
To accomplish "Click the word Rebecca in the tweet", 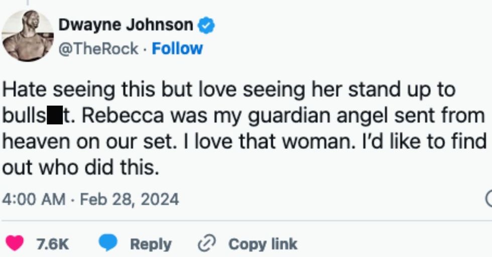I will click(x=124, y=115).
